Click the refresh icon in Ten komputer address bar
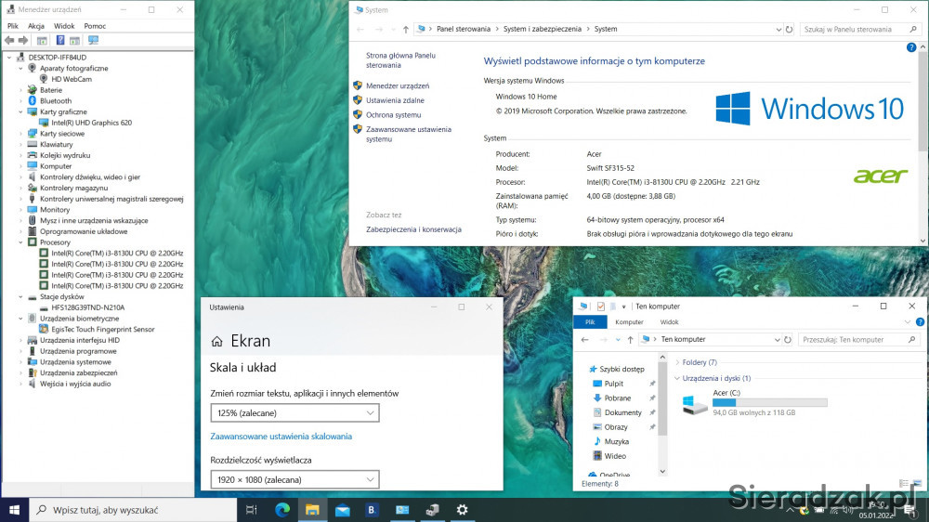The width and height of the screenshot is (929, 522). [x=789, y=340]
